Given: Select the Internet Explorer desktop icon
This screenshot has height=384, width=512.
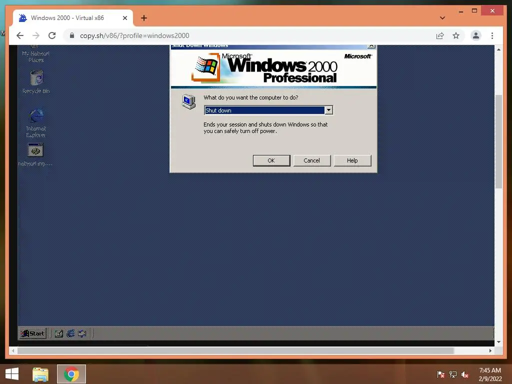Looking at the screenshot, I should click(x=36, y=123).
